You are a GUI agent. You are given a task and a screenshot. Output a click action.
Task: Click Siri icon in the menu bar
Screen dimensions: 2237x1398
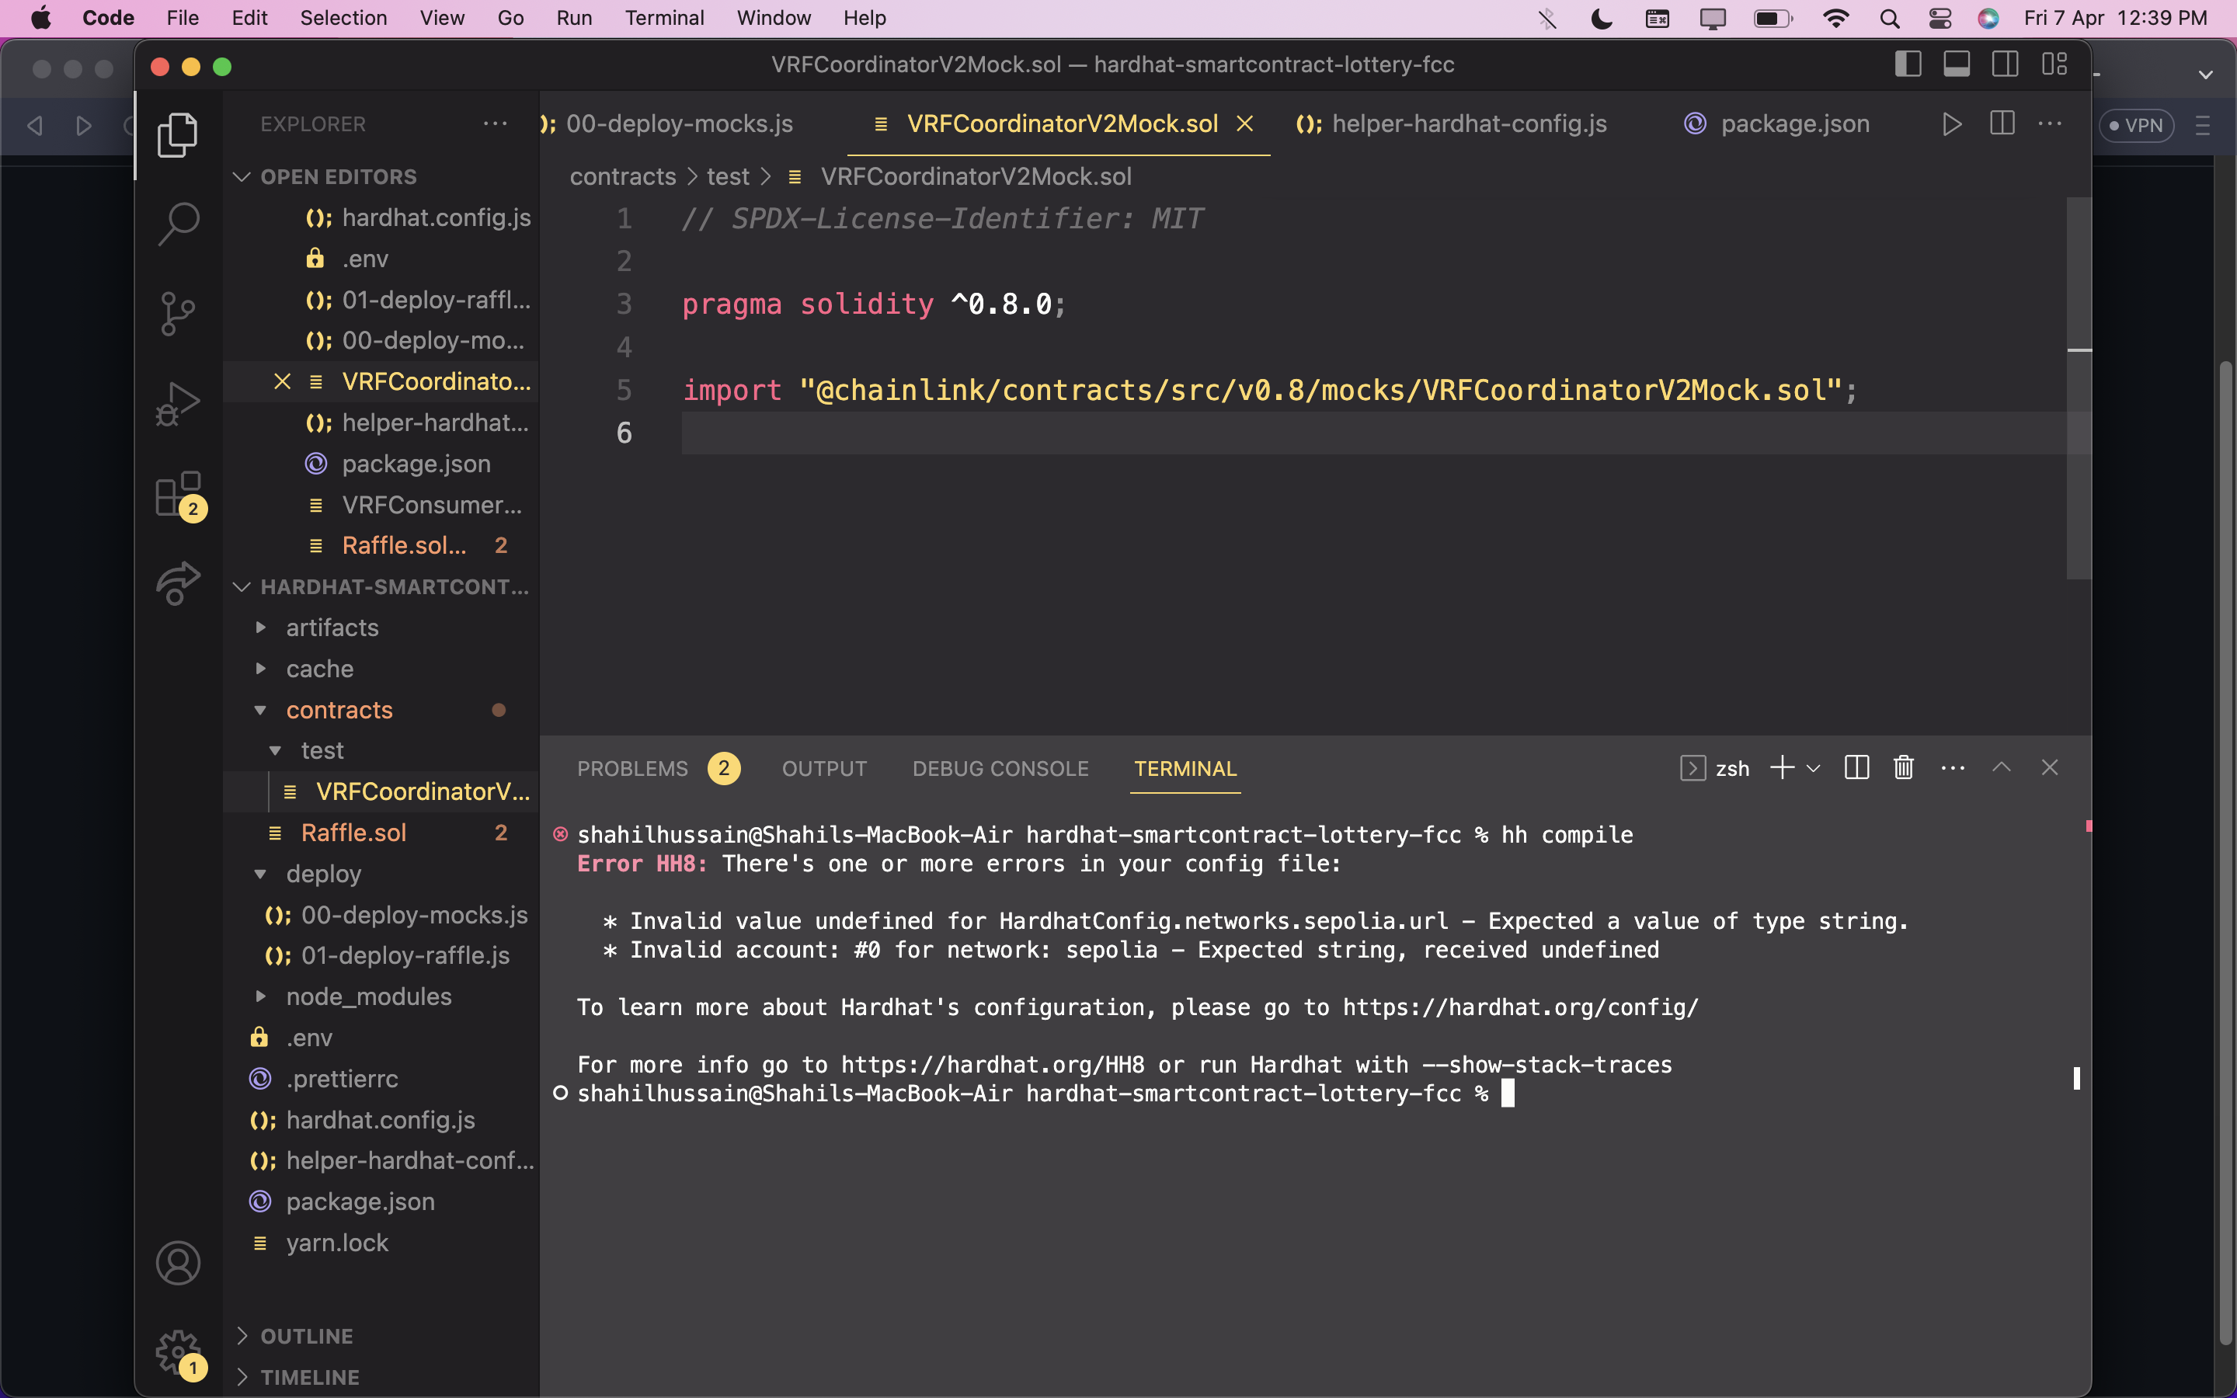(x=1988, y=19)
